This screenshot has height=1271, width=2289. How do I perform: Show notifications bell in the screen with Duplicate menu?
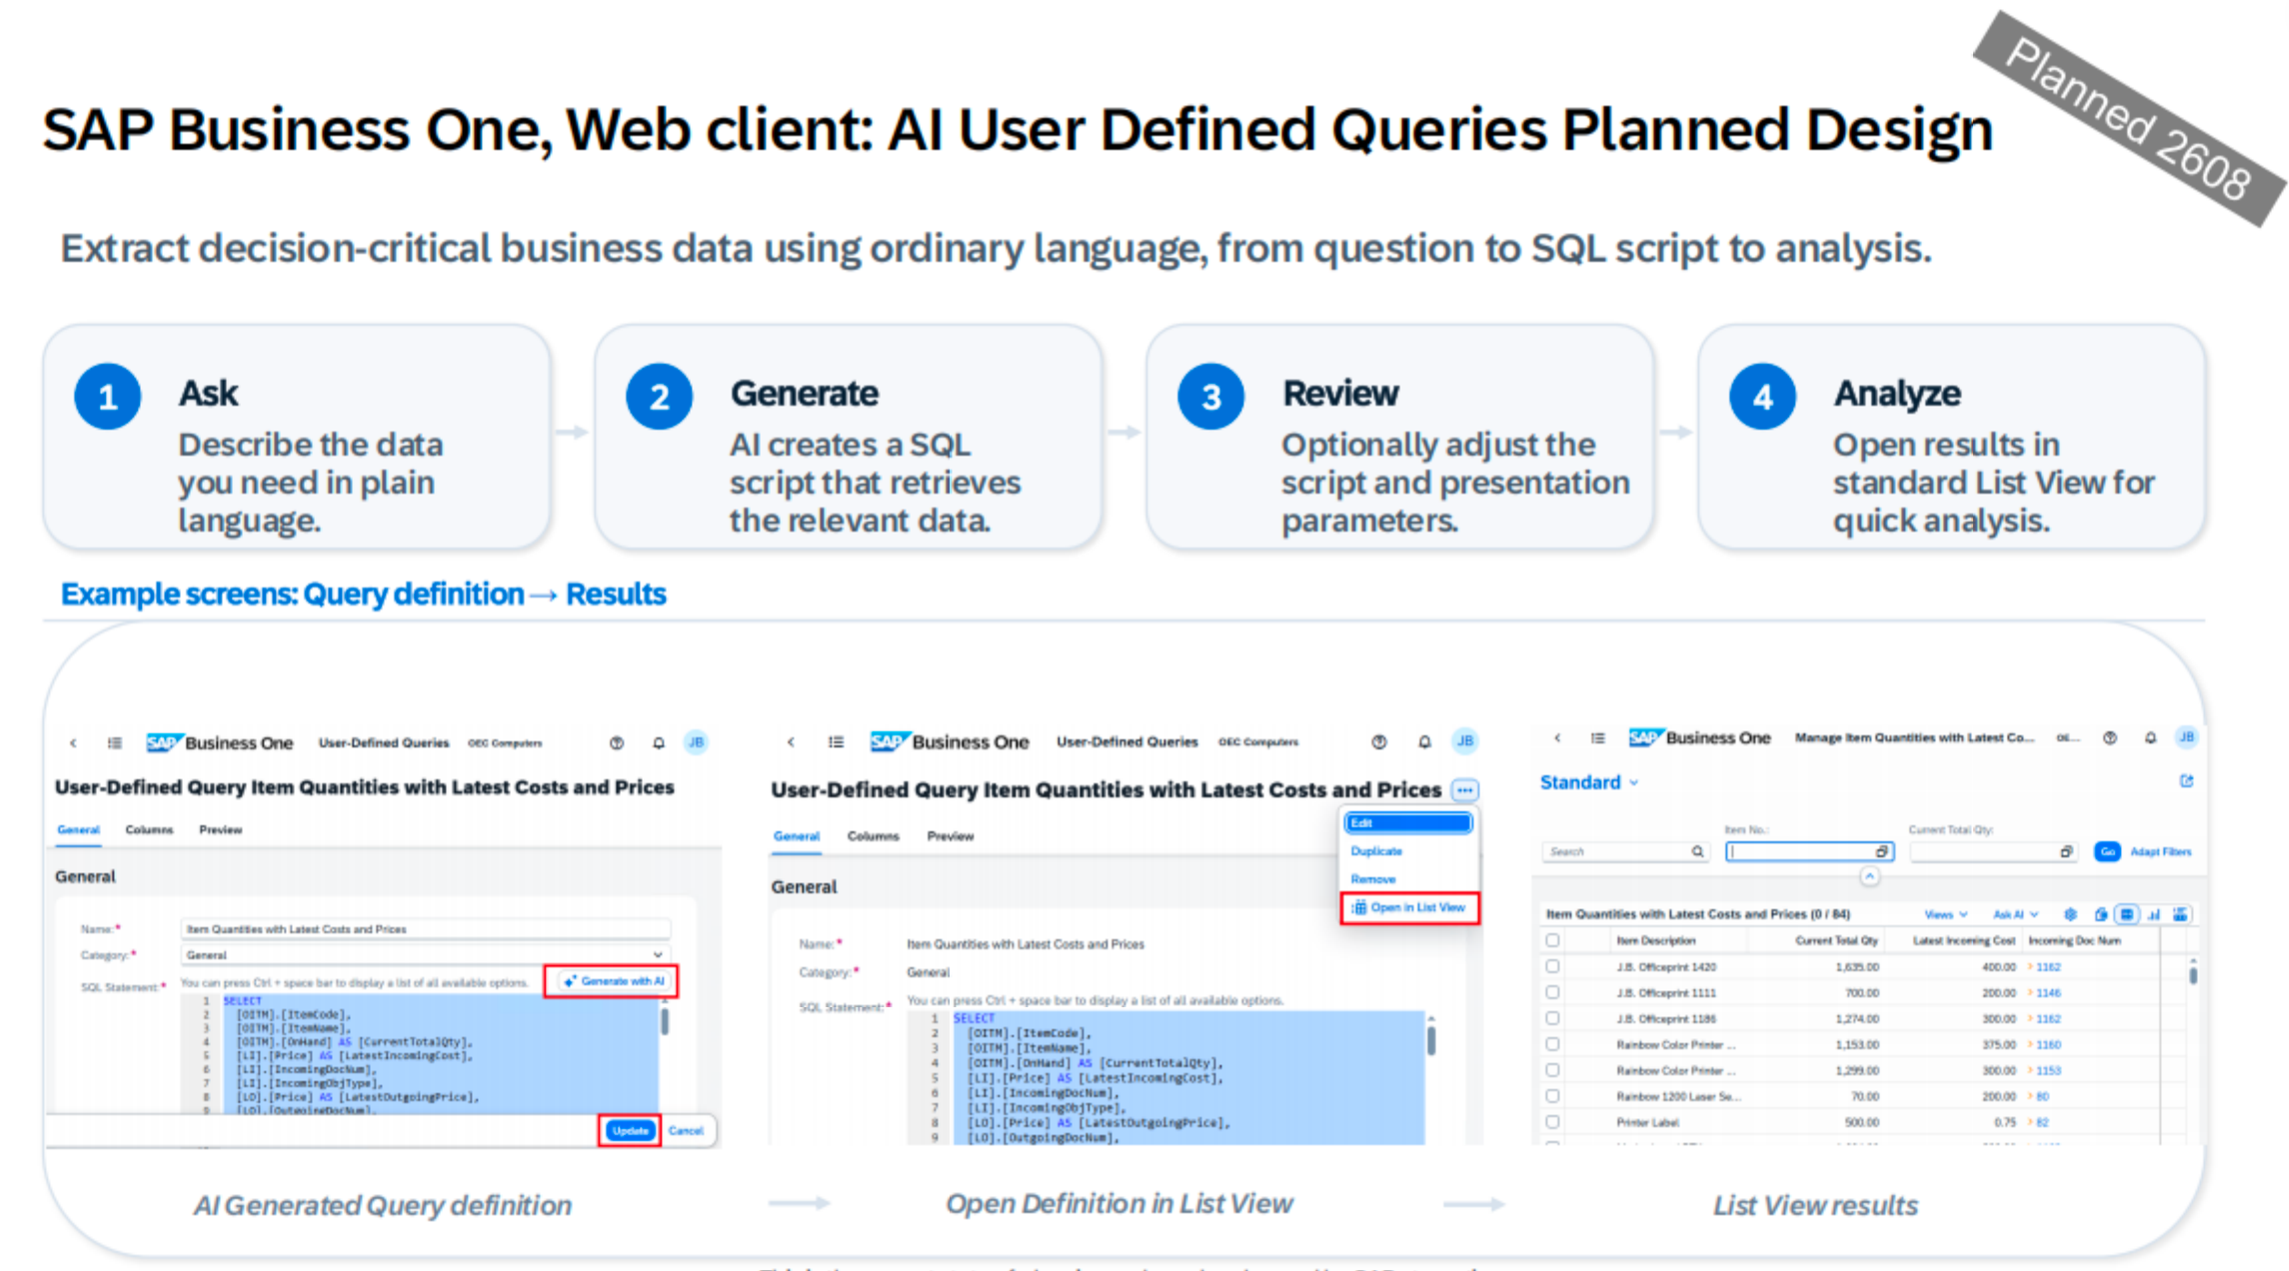(x=1424, y=741)
